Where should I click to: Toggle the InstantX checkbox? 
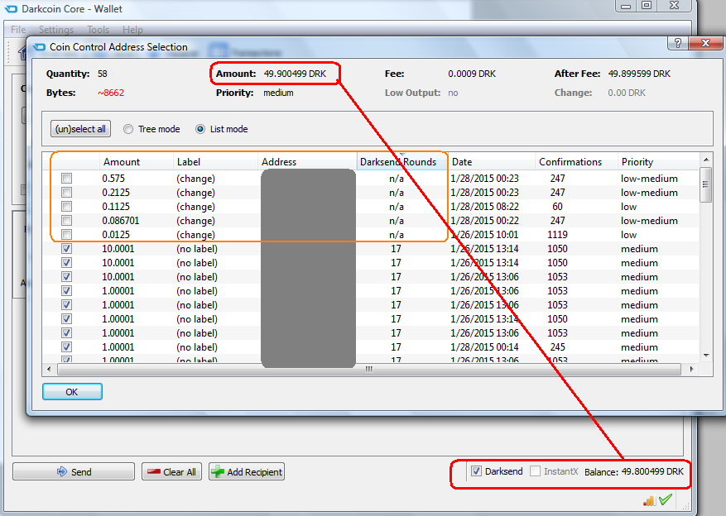coord(535,471)
